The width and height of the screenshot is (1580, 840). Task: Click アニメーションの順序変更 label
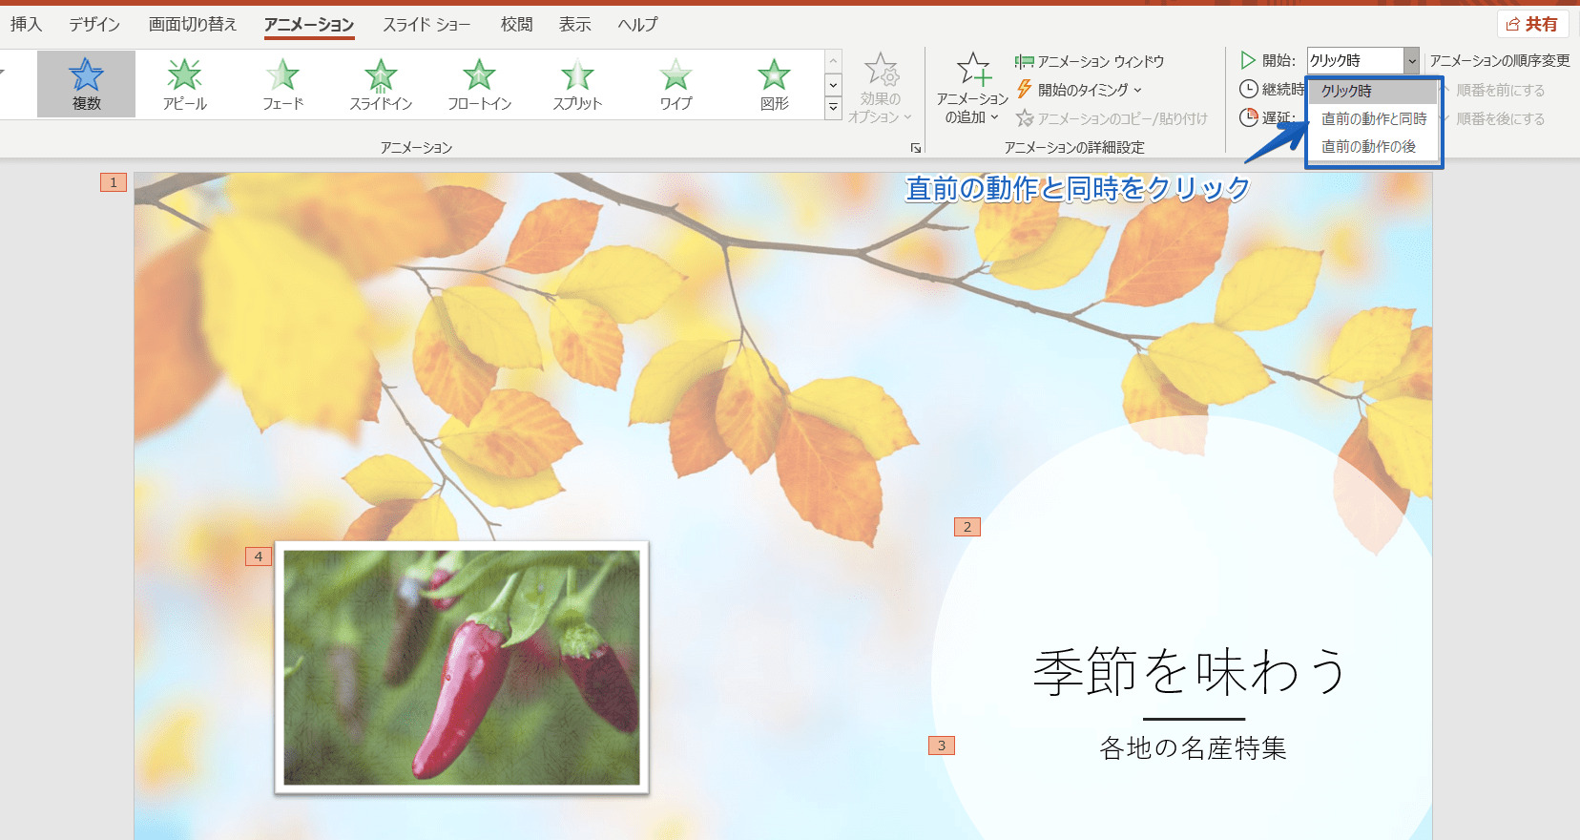[1499, 60]
